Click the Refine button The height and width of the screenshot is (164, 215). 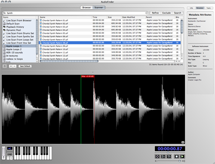155,13
